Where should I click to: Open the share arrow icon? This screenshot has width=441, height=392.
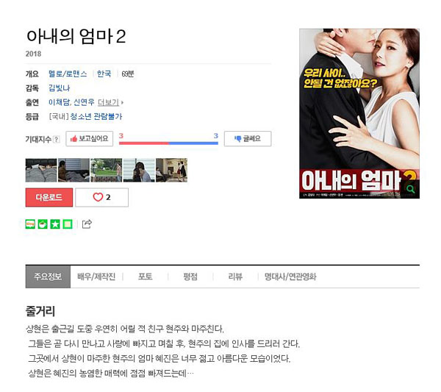coord(87,224)
